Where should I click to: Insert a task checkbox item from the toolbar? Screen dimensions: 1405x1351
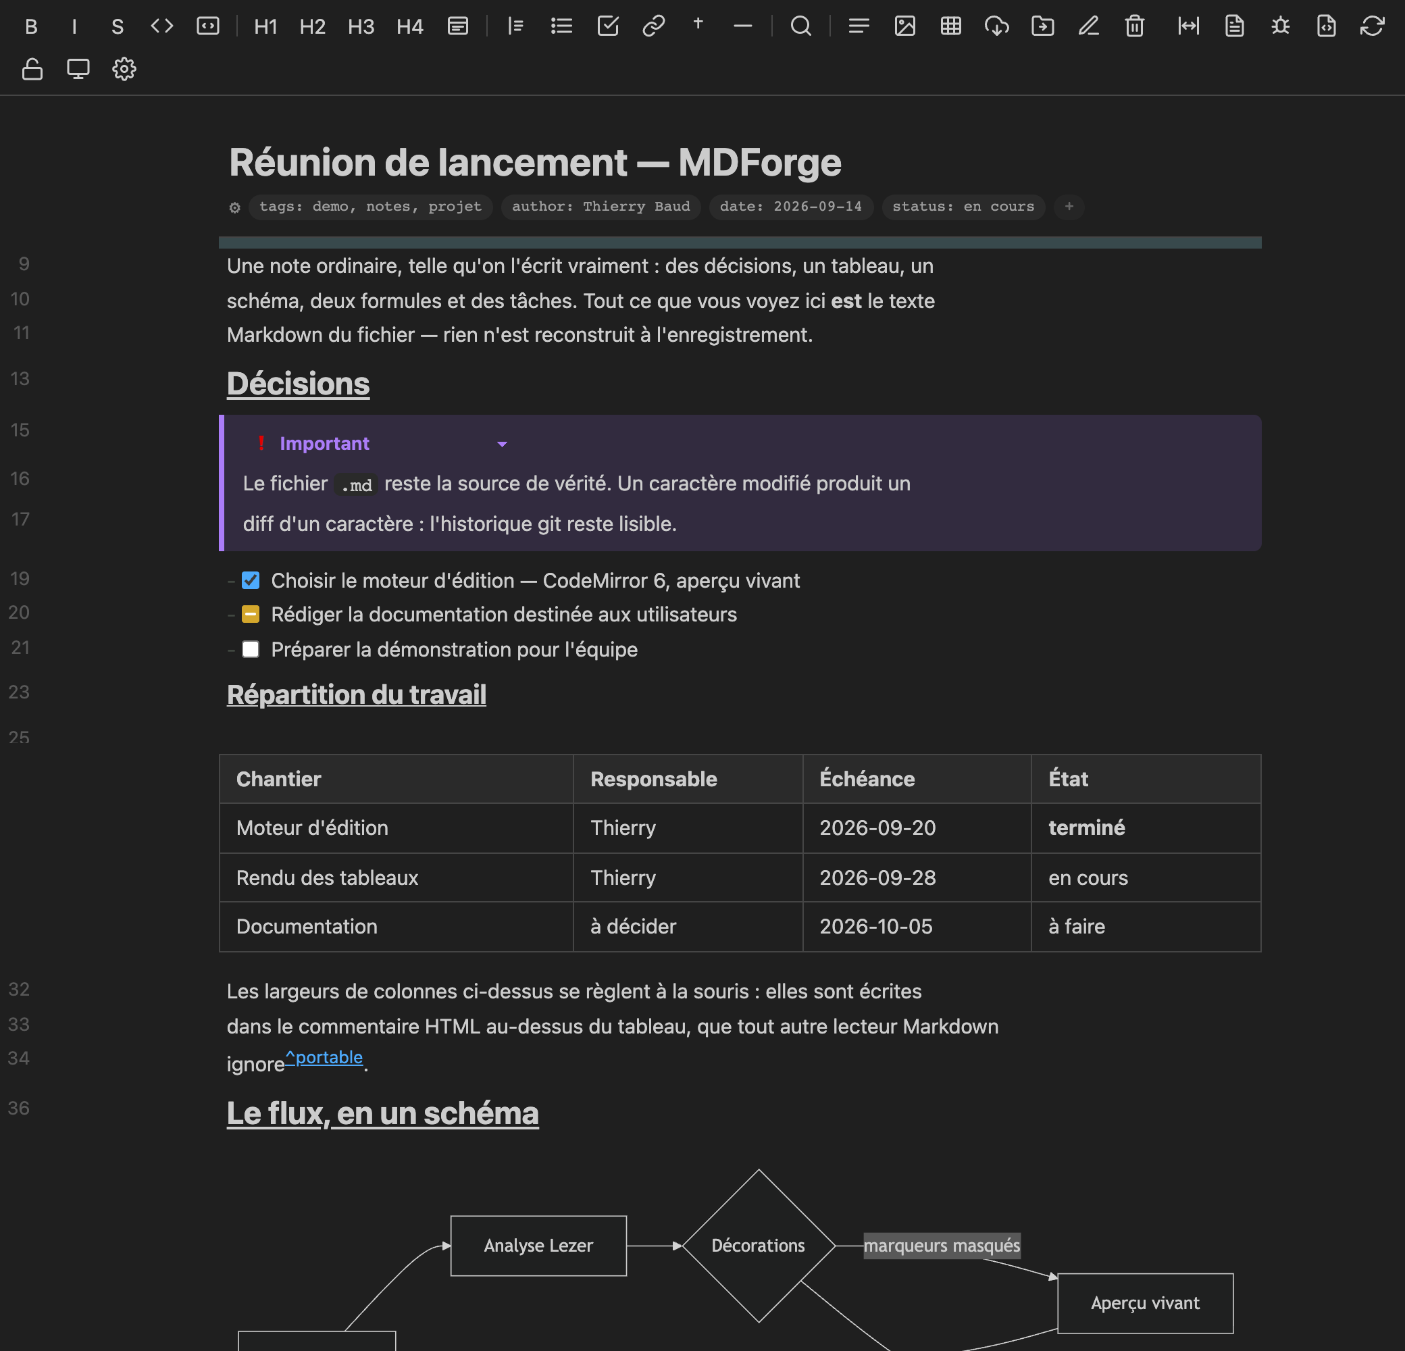[x=608, y=26]
